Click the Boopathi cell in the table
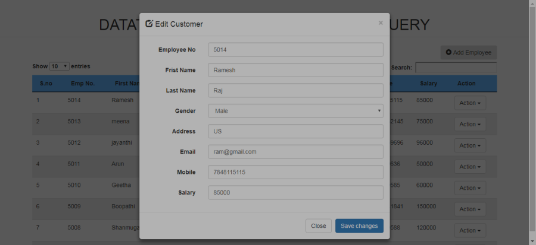 click(x=123, y=206)
